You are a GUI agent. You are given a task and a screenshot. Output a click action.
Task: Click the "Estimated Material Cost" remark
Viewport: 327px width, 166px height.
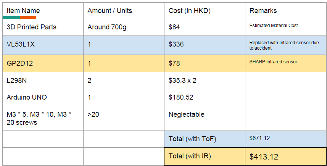[274, 26]
